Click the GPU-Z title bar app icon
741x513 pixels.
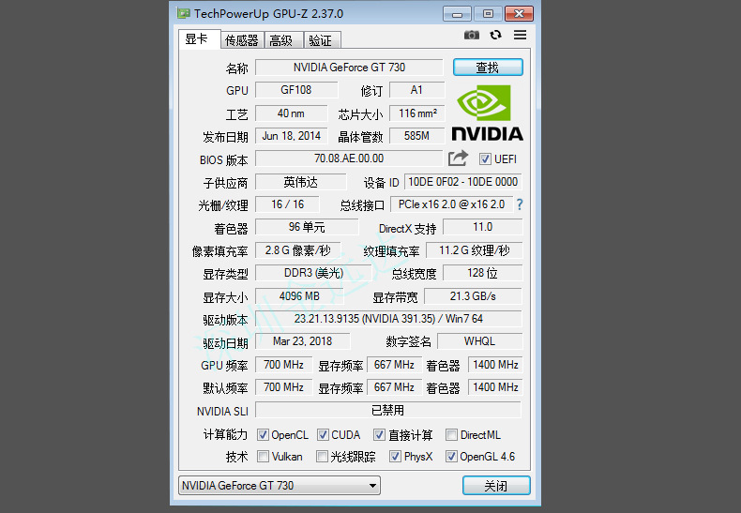point(184,13)
